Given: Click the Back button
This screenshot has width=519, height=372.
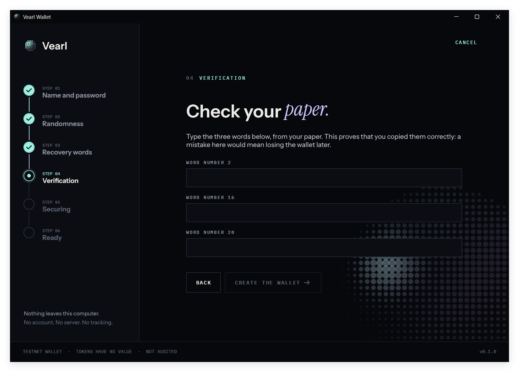Looking at the screenshot, I should click(203, 283).
